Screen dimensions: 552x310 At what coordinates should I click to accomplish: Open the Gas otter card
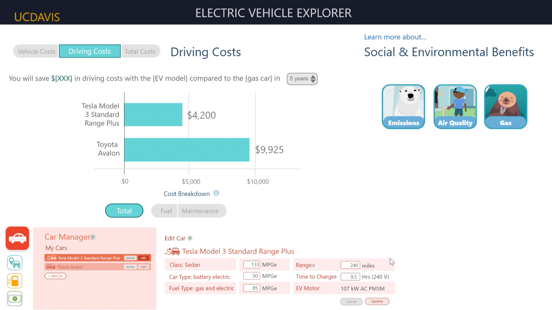505,107
